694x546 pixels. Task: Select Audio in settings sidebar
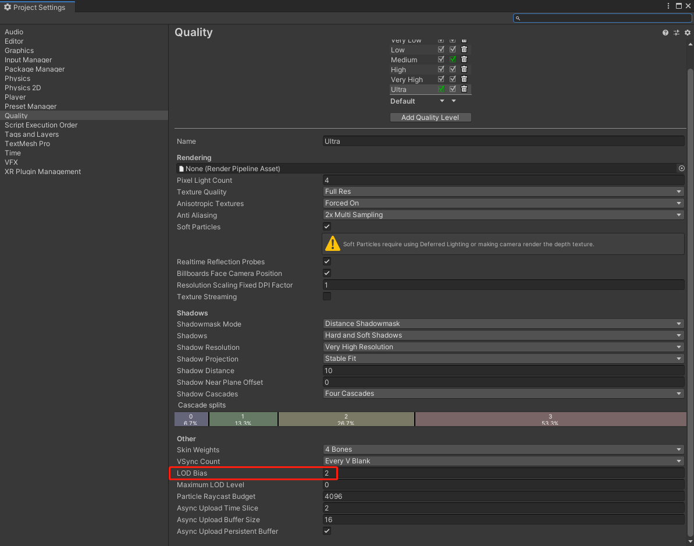click(14, 32)
